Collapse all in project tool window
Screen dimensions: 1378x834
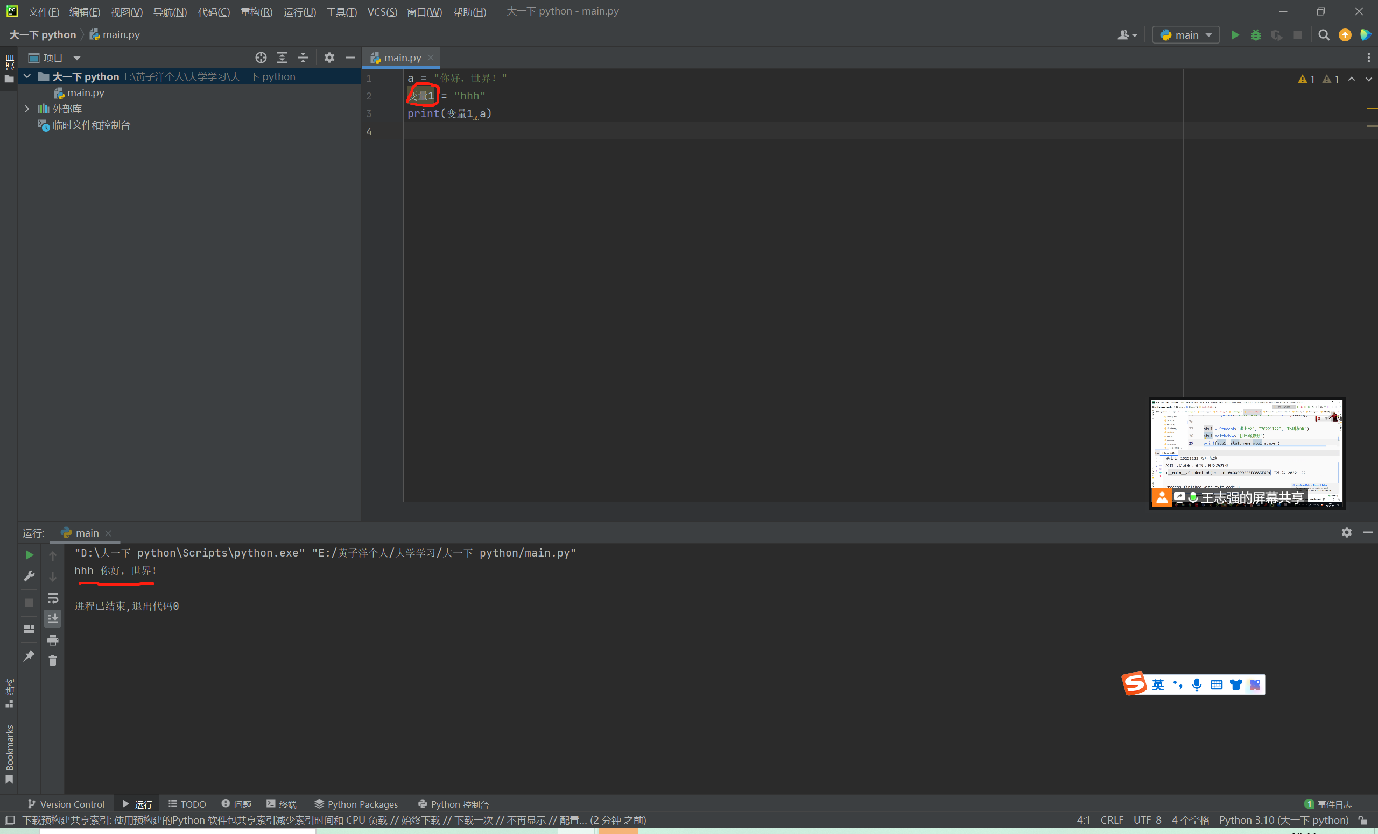click(x=303, y=58)
